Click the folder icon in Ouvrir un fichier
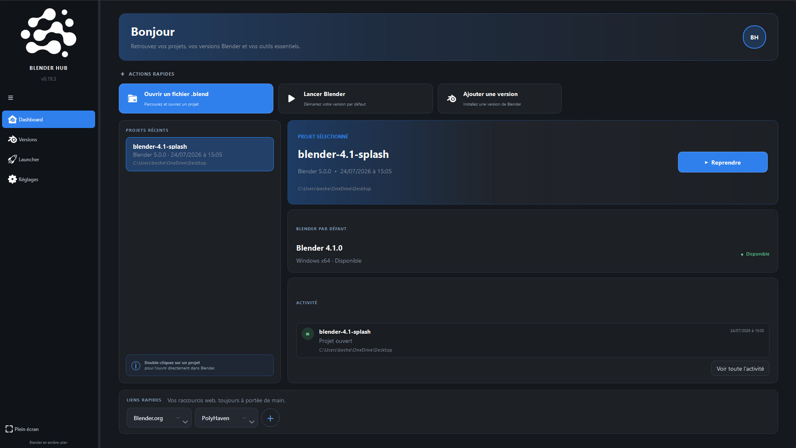796x448 pixels. (133, 98)
